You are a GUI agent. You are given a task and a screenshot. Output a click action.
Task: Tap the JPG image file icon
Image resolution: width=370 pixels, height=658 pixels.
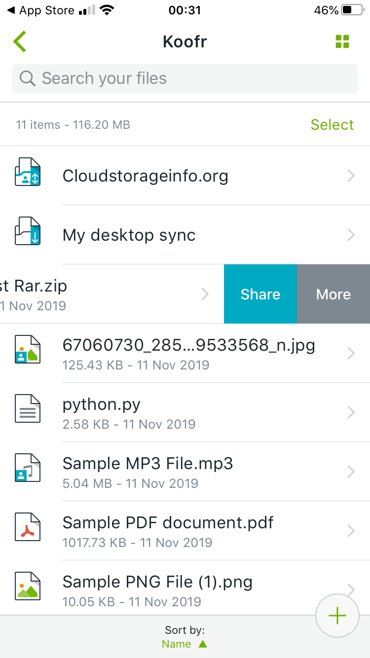coord(28,349)
